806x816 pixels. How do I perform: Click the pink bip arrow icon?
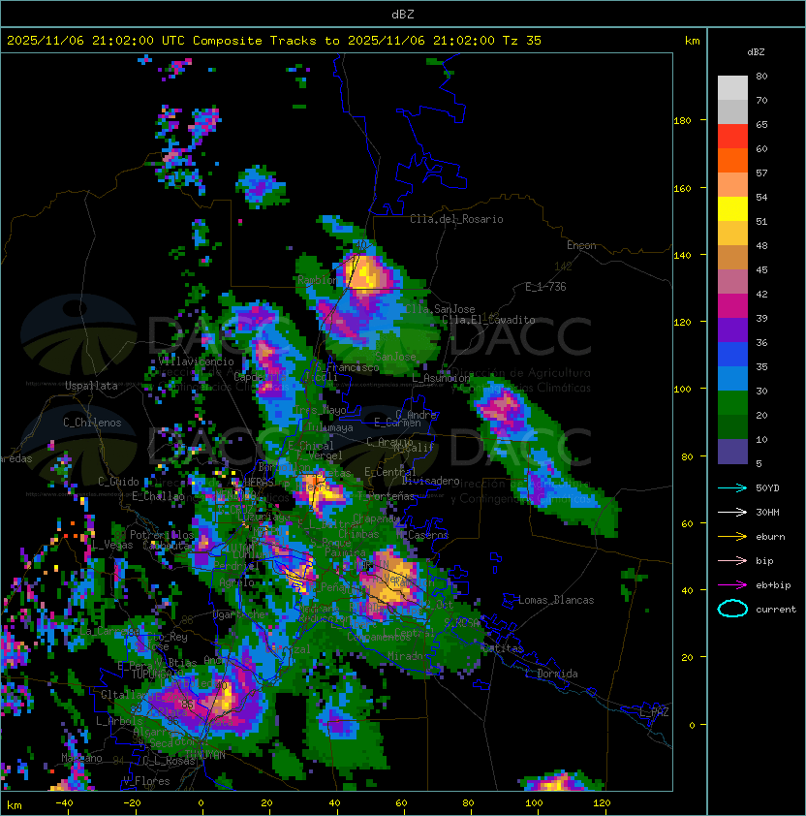pyautogui.click(x=732, y=560)
